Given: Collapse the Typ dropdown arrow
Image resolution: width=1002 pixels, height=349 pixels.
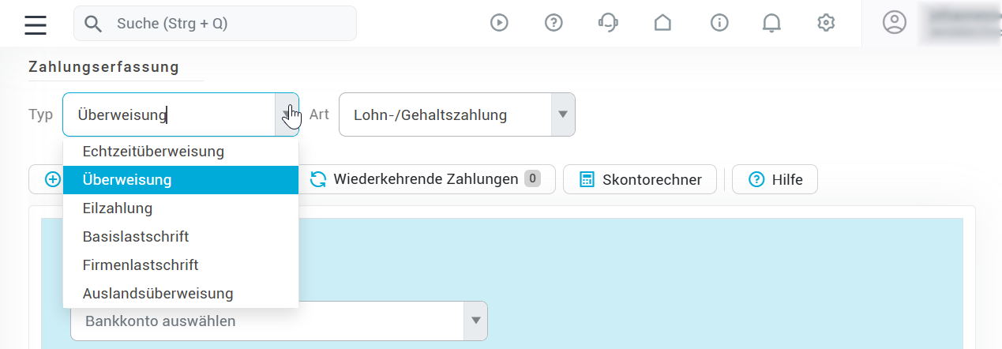Looking at the screenshot, I should pos(287,114).
